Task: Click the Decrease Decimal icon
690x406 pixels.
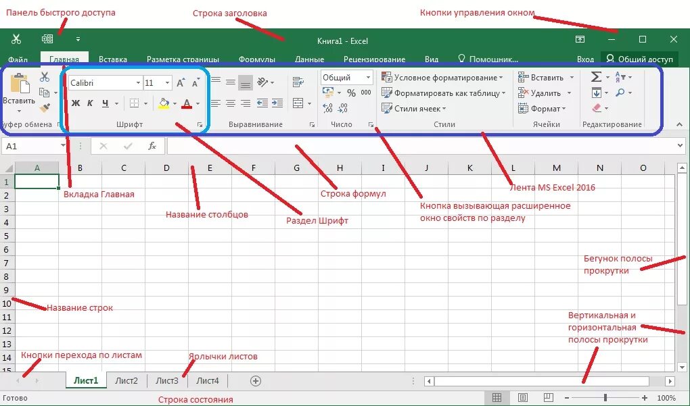Action: click(343, 107)
